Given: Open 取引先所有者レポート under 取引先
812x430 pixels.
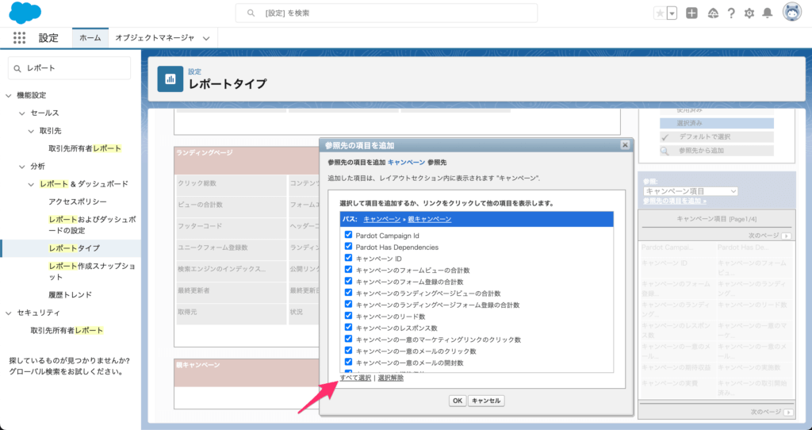Looking at the screenshot, I should [85, 148].
